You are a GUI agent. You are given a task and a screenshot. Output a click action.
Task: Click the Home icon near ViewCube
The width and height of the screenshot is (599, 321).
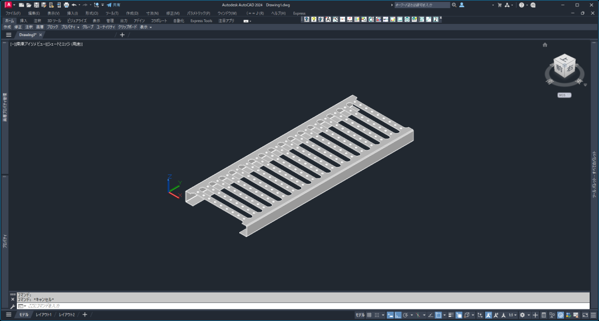(545, 44)
